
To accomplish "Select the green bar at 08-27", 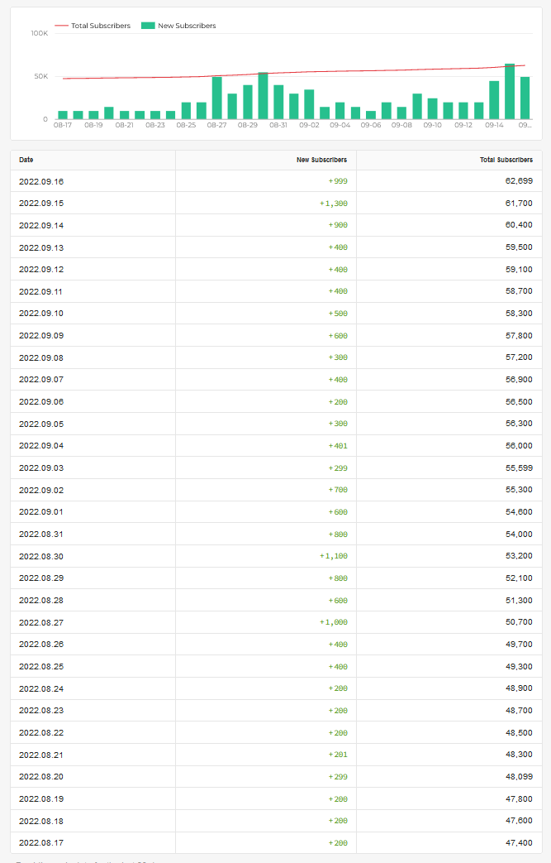I will 217,98.
